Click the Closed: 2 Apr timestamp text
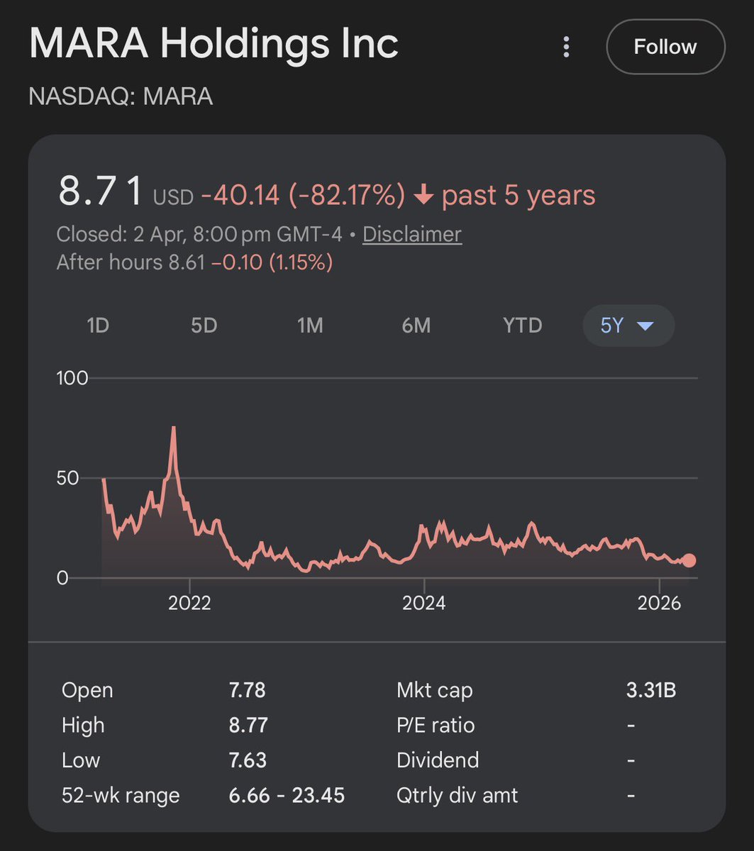The width and height of the screenshot is (754, 851). [199, 234]
